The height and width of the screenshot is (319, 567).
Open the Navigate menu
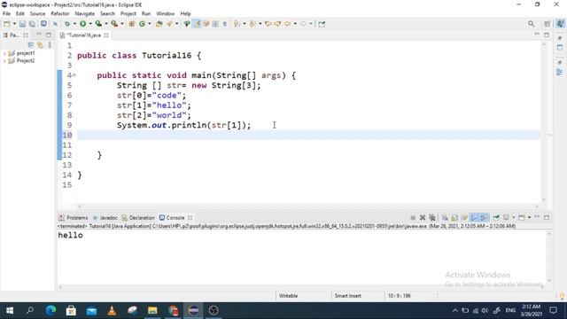(85, 13)
